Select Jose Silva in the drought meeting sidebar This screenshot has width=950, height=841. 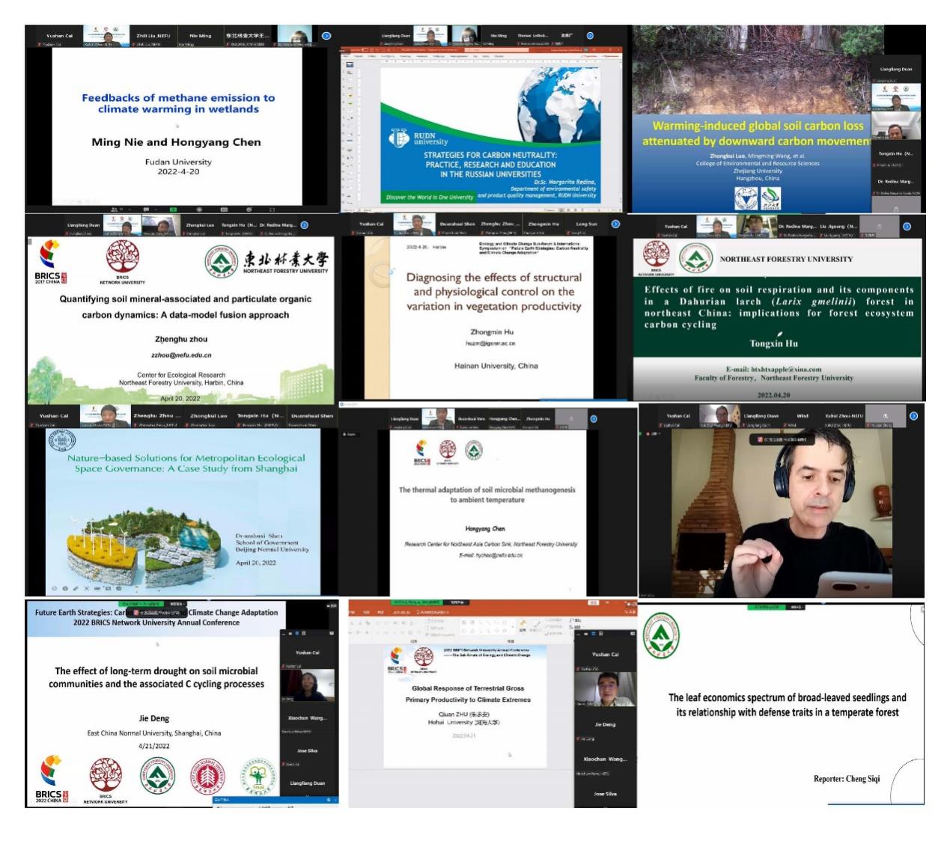tap(307, 750)
